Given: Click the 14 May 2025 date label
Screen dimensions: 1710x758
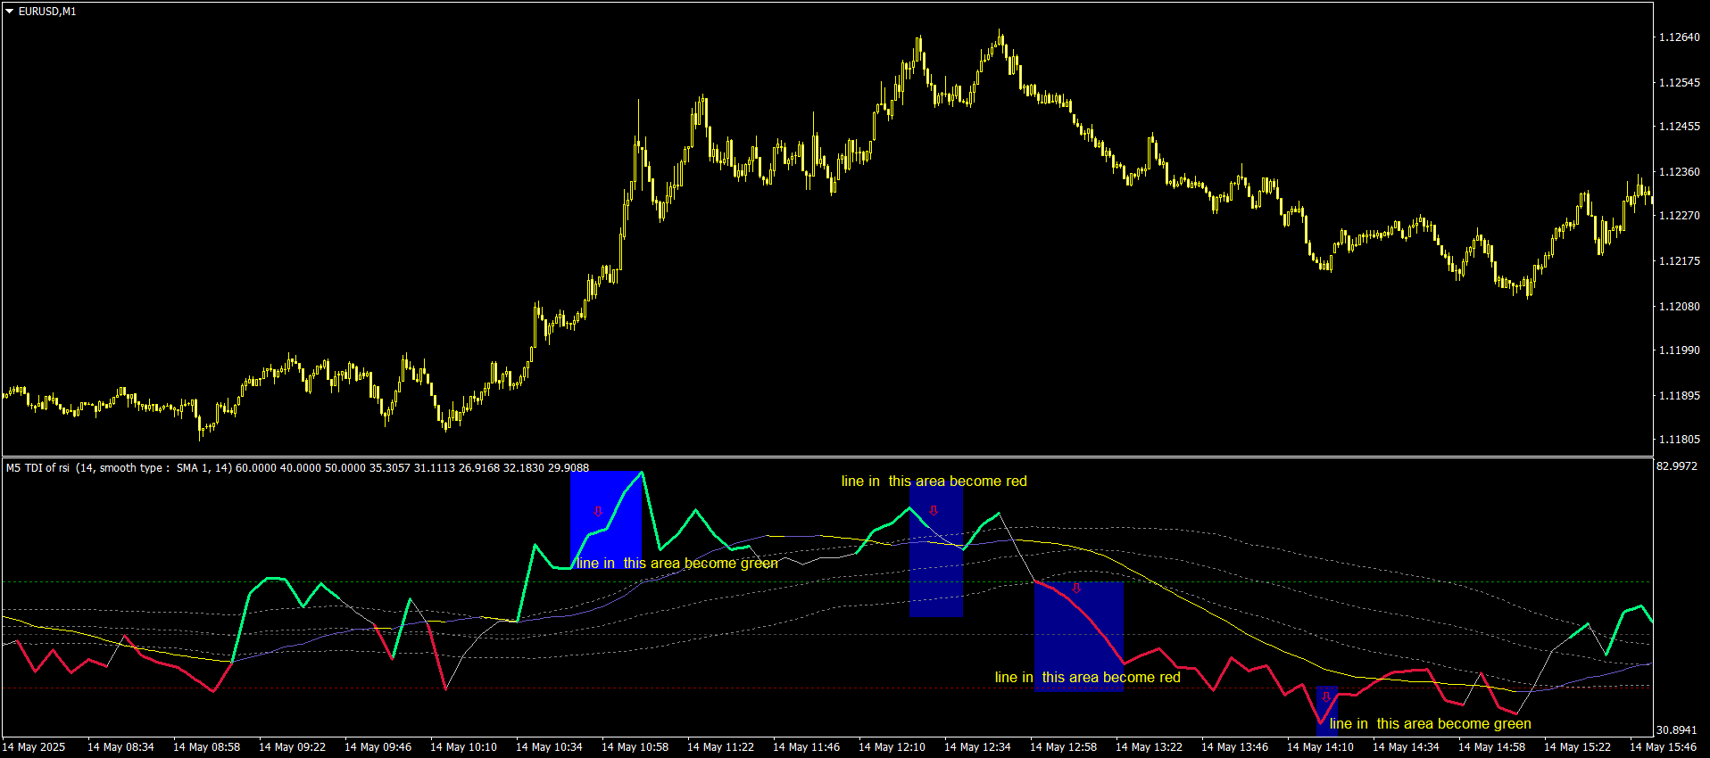Looking at the screenshot, I should pyautogui.click(x=34, y=747).
